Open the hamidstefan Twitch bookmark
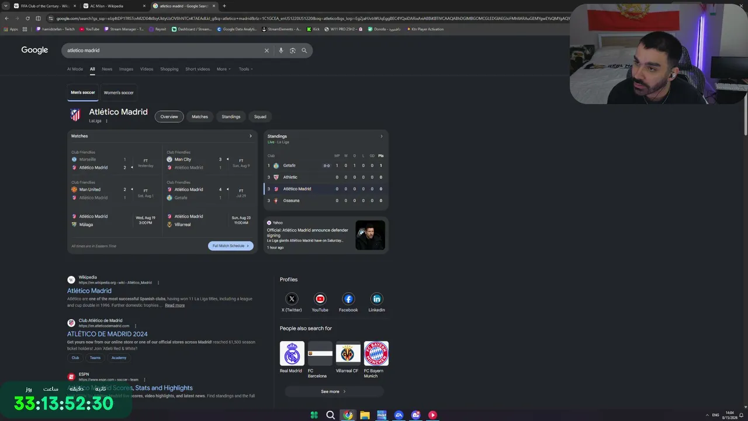The height and width of the screenshot is (421, 748). pos(56,29)
